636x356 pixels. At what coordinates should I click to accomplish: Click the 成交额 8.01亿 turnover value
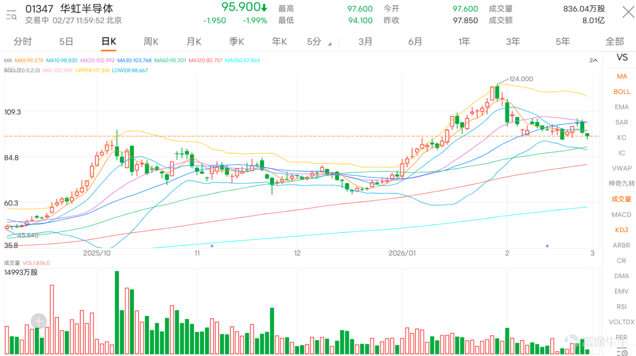coord(593,20)
